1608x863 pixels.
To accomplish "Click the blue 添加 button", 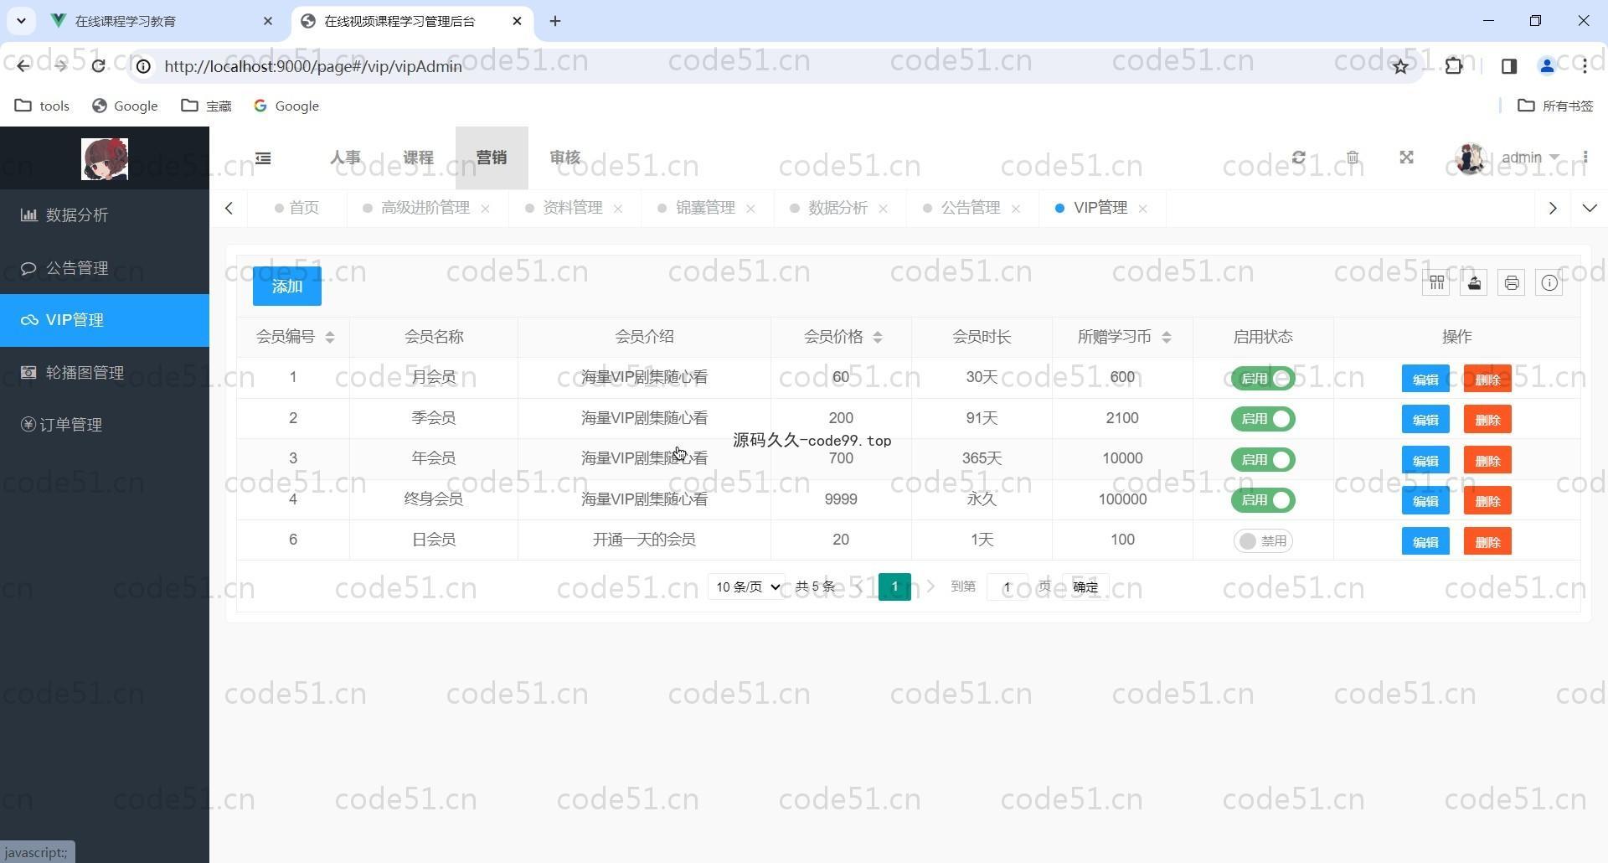I will pos(287,287).
